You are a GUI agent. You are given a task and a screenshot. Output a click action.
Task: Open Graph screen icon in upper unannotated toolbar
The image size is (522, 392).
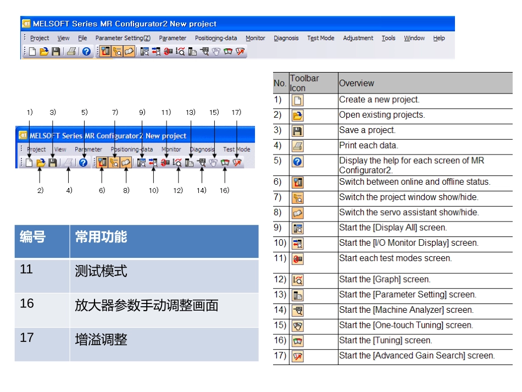point(180,51)
